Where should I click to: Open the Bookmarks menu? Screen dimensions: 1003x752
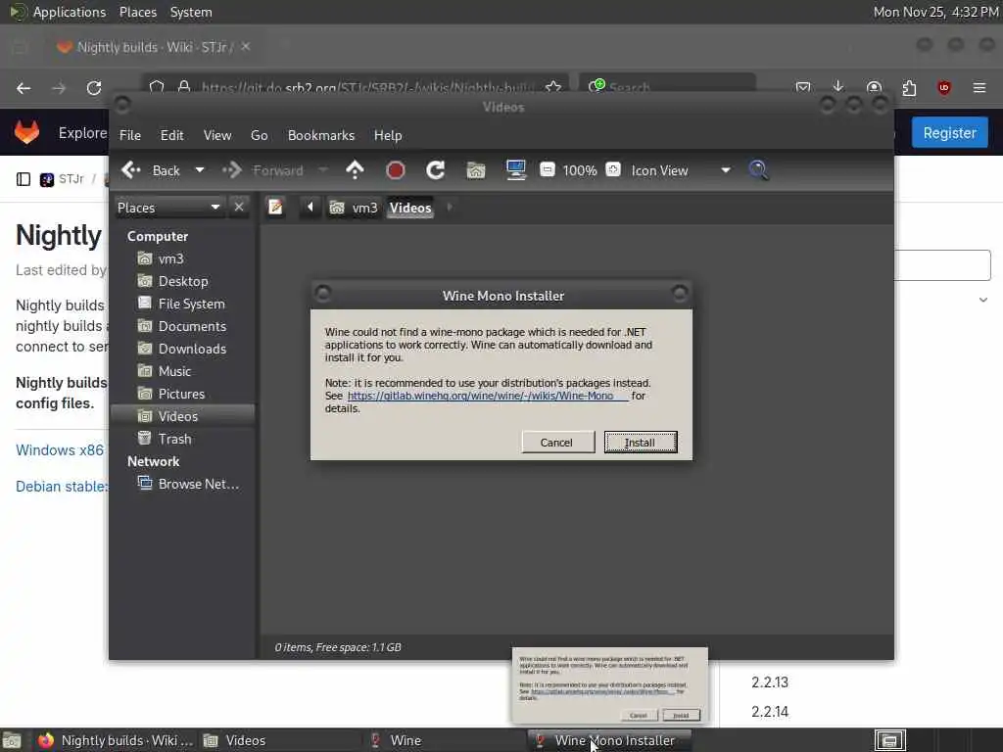pos(321,135)
